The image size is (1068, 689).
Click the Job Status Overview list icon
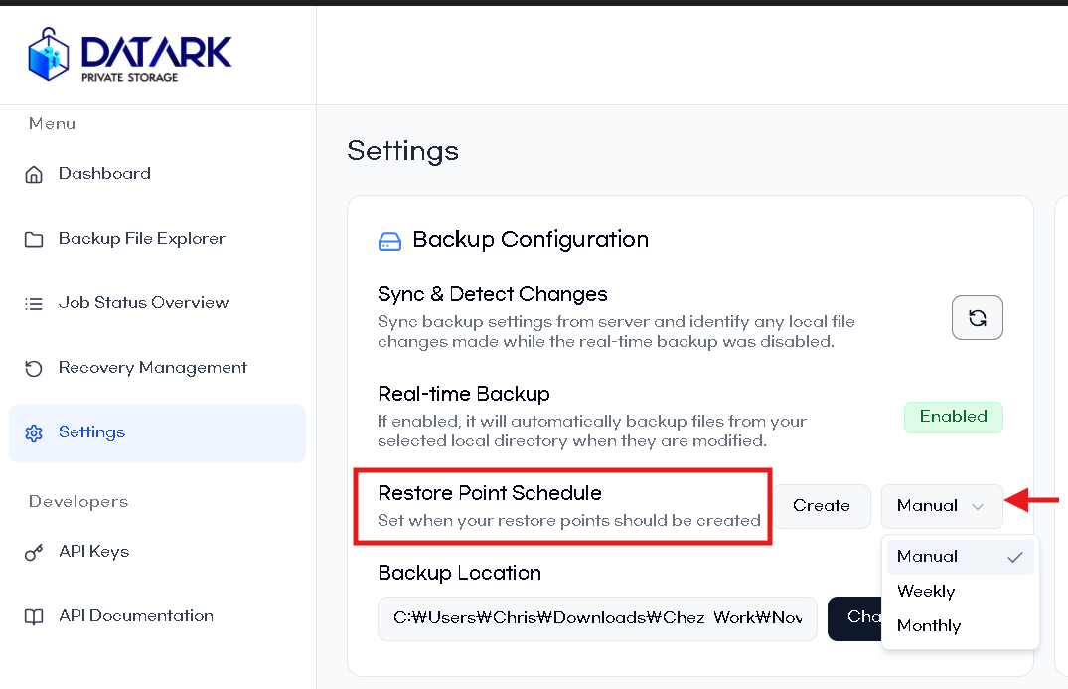tap(34, 304)
